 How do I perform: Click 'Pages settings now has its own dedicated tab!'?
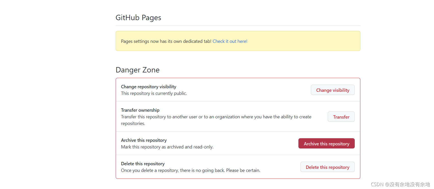(166, 41)
